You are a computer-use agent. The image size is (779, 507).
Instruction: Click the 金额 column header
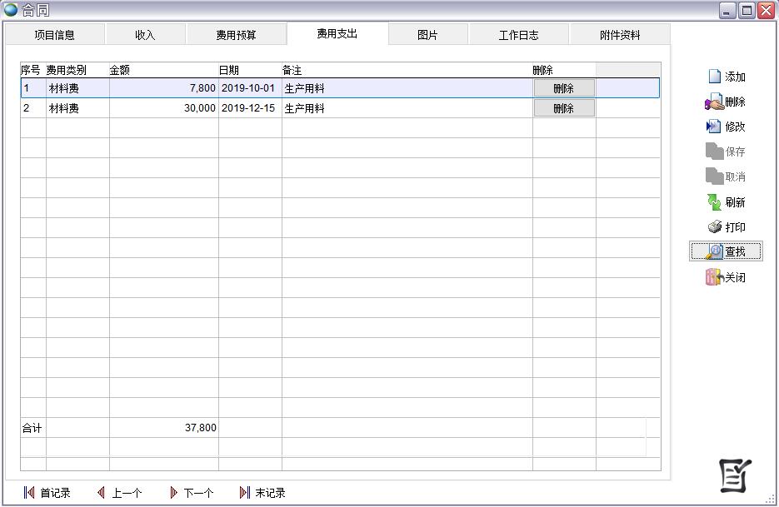pyautogui.click(x=163, y=70)
